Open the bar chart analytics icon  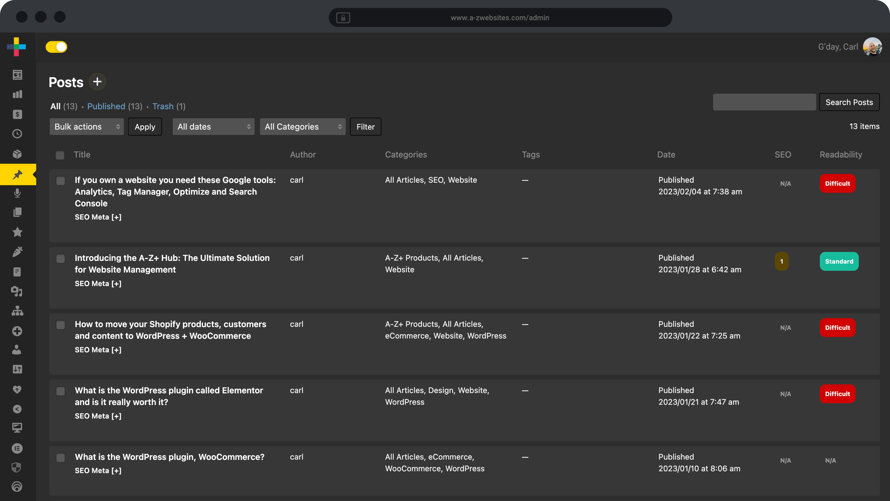click(x=17, y=94)
